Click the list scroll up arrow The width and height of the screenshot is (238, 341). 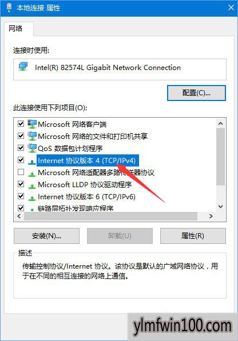click(x=221, y=123)
